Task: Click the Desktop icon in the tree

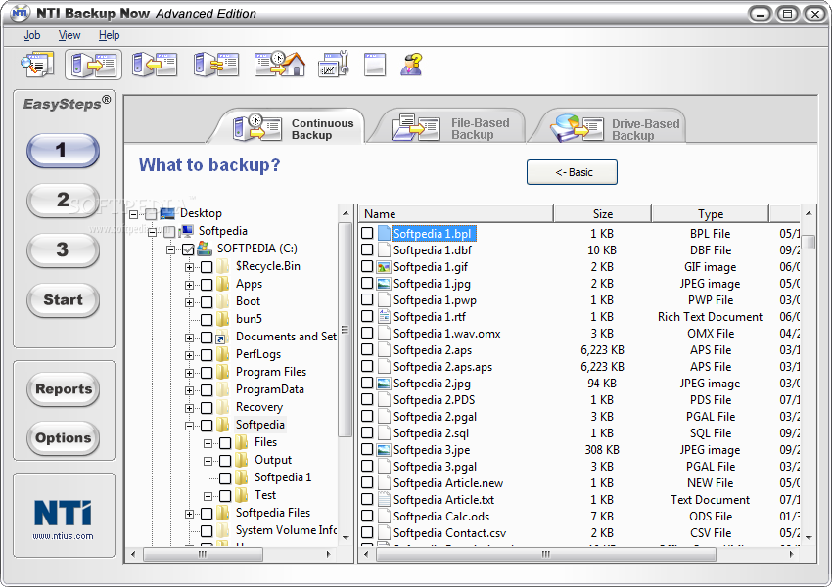Action: coord(167,213)
